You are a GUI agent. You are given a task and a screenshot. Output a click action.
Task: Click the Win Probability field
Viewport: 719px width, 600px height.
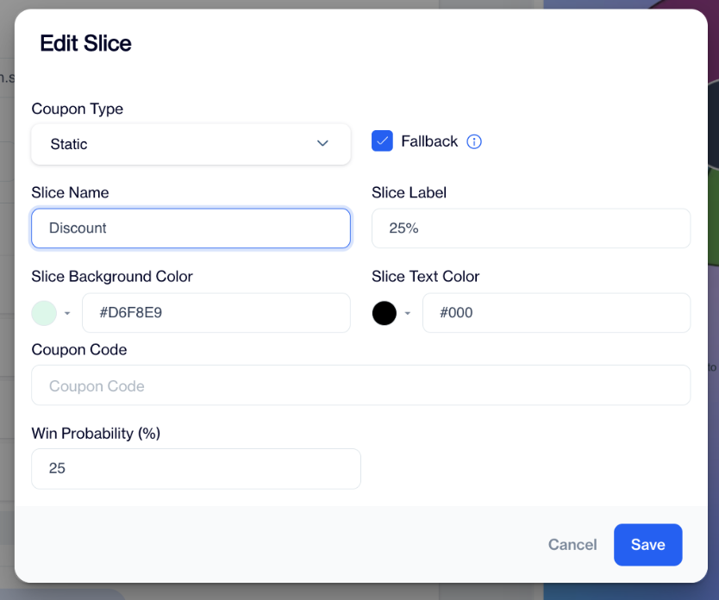[x=196, y=469]
